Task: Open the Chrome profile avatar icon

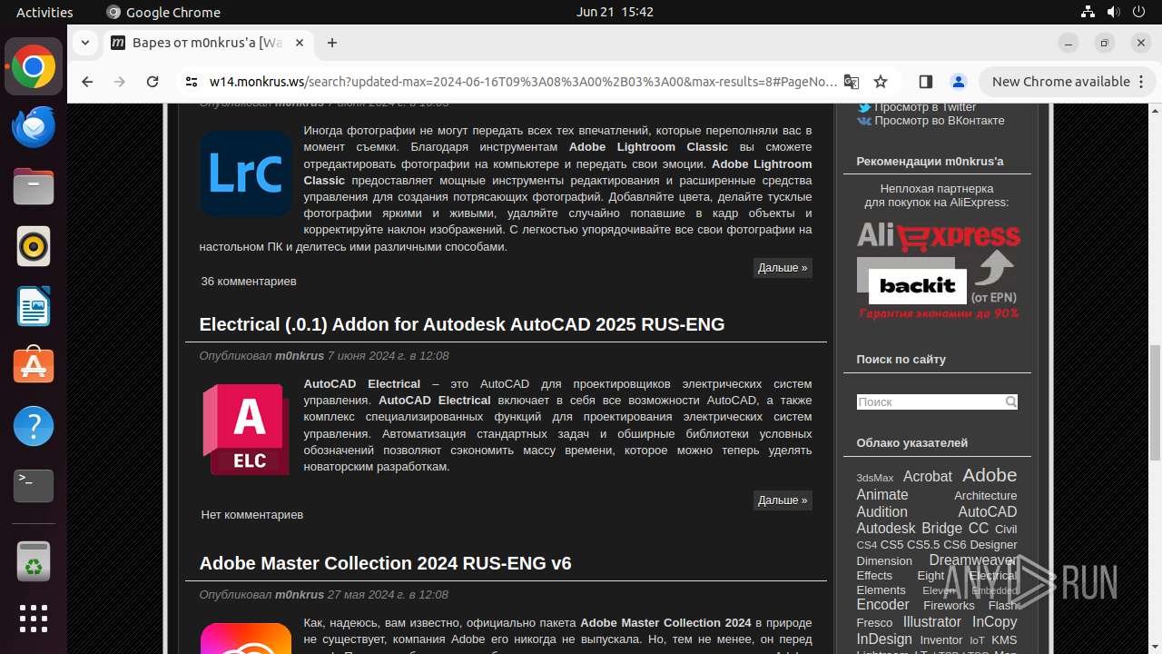Action: click(x=959, y=82)
